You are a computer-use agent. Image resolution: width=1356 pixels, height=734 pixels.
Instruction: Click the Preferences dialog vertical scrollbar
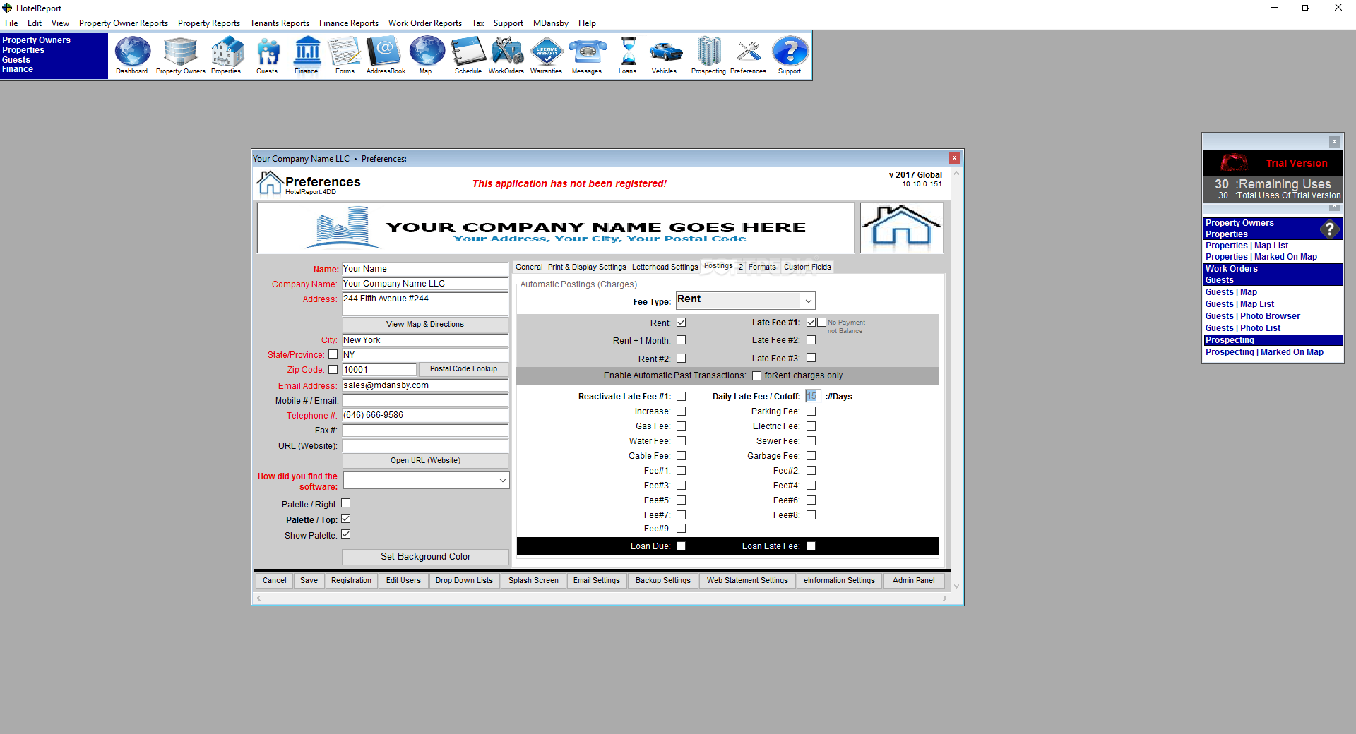(x=956, y=380)
